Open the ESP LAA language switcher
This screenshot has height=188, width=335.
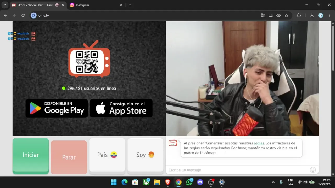(x=290, y=182)
